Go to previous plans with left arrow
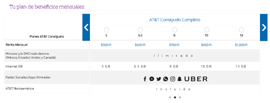 click(86, 27)
